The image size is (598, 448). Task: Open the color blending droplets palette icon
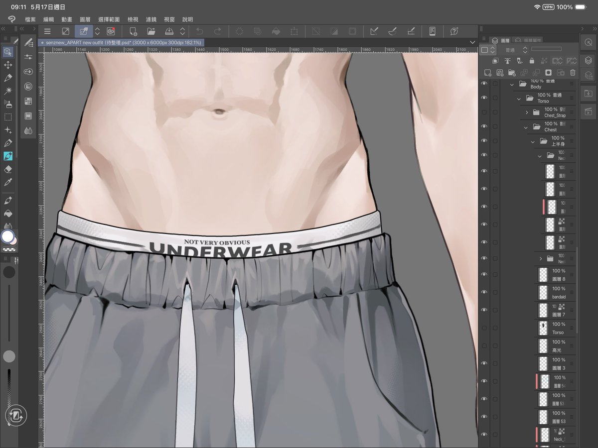(x=28, y=131)
